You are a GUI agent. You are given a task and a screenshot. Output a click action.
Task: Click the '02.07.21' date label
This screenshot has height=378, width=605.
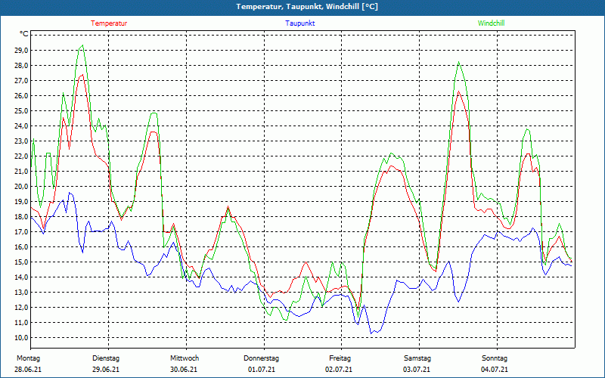pyautogui.click(x=339, y=370)
